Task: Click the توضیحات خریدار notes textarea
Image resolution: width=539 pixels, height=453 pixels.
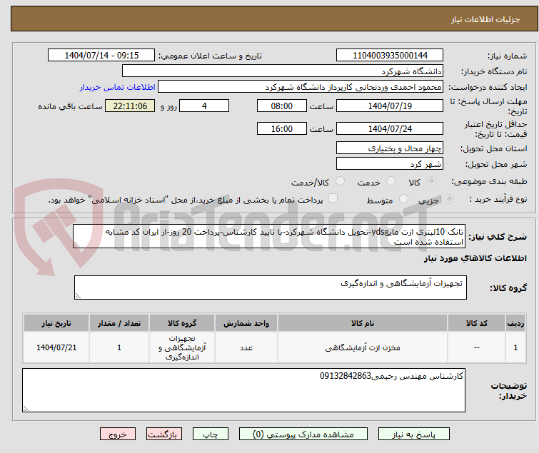Action: 243,390
